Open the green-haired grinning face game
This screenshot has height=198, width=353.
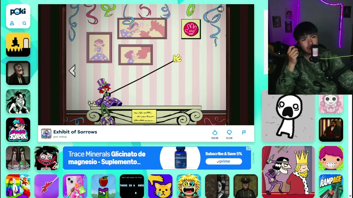pyautogui.click(x=47, y=158)
